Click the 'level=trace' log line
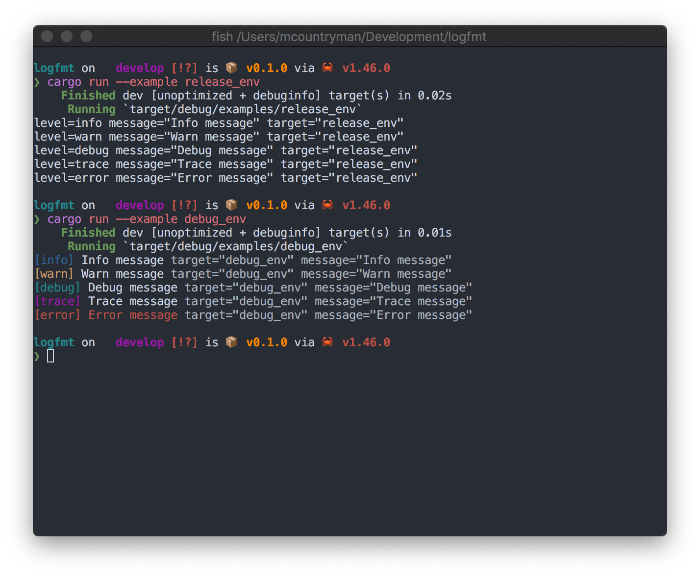 click(226, 164)
